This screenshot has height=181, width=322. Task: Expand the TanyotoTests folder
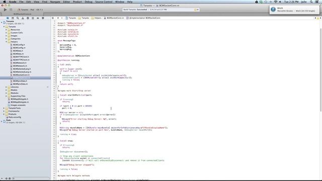[4, 108]
